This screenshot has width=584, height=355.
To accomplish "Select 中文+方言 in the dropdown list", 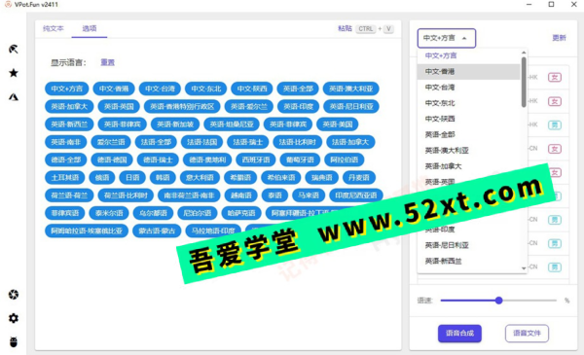I will tap(468, 55).
